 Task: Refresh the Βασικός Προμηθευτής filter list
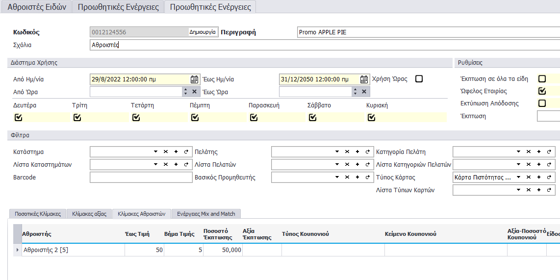(368, 178)
